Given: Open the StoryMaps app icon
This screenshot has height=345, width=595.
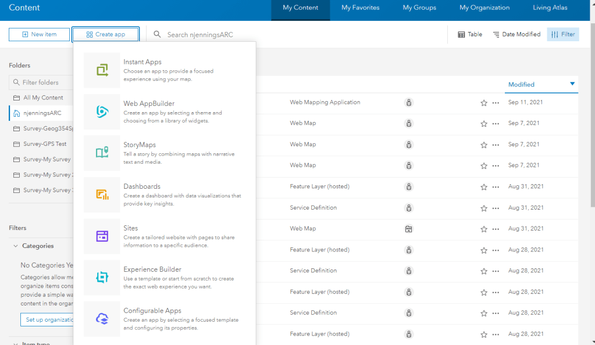Looking at the screenshot, I should click(102, 153).
